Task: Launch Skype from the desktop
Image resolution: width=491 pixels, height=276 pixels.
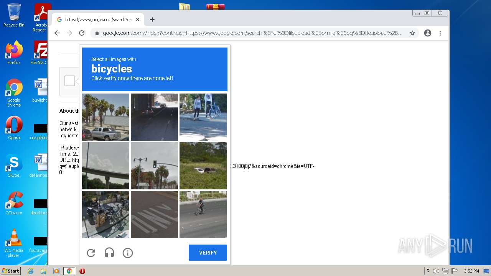Action: 14,166
